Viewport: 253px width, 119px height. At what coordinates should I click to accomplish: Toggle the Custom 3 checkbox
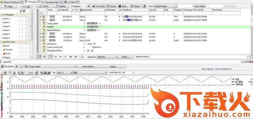(28, 27)
